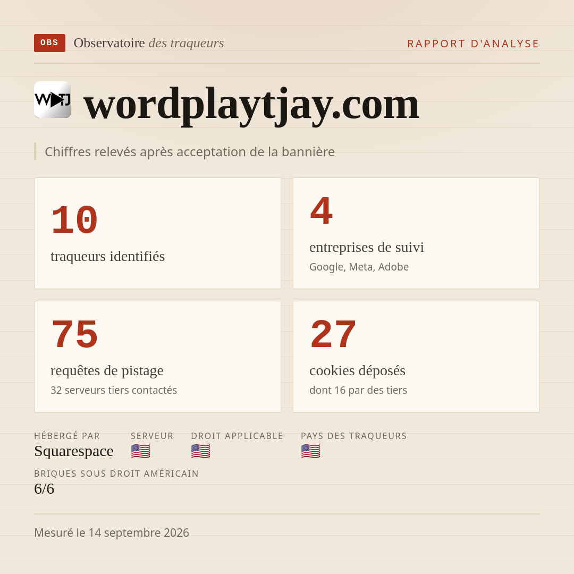574x574 pixels.
Task: Click the 'Hébergé par' label
Action: [67, 436]
